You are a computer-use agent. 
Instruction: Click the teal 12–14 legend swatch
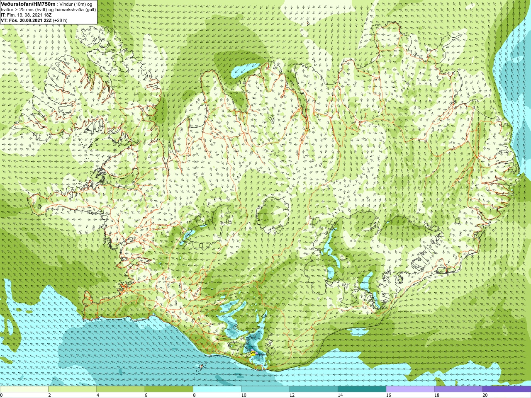coord(313,389)
